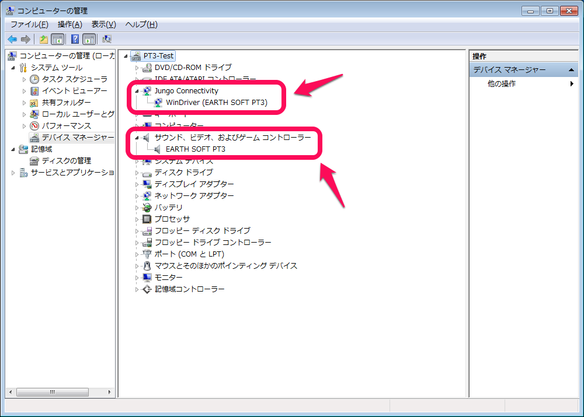Screen dimensions: 584x417
Task: Click the Disk Management icon
Action: click(x=34, y=161)
